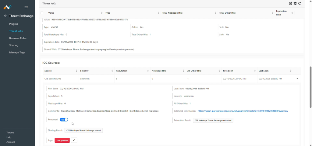Click the sharing result 'shared' badge
Image resolution: width=312 pixels, height=146 pixels.
[x=83, y=130]
